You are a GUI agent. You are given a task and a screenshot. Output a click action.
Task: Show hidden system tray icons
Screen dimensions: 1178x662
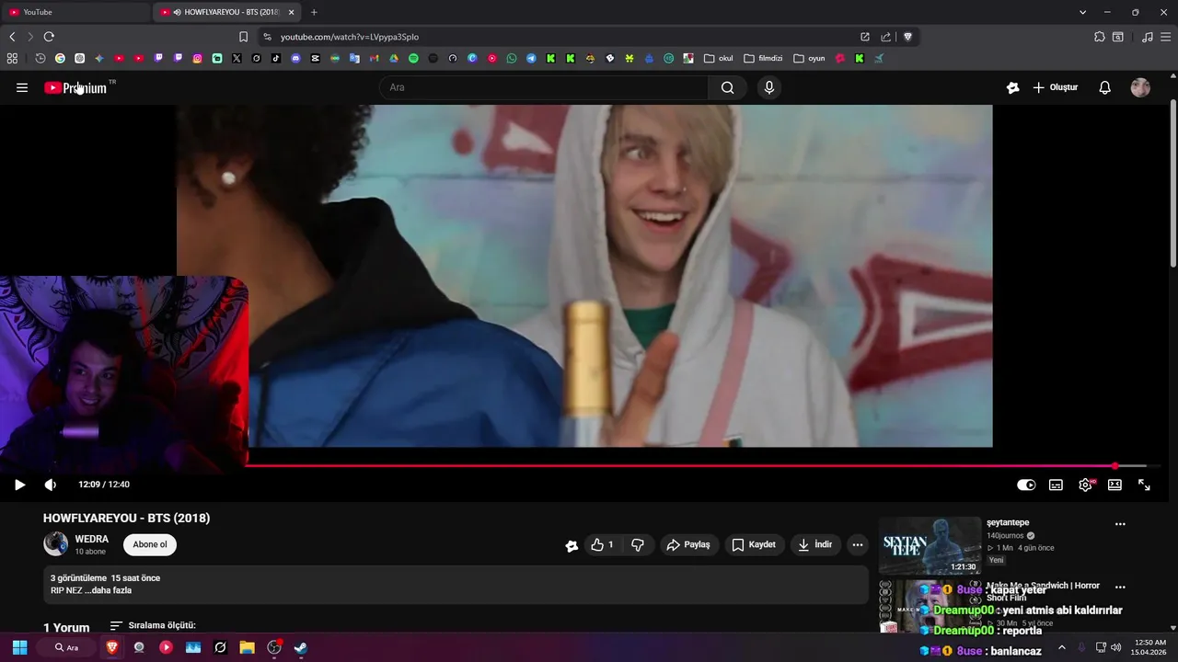point(1061,647)
